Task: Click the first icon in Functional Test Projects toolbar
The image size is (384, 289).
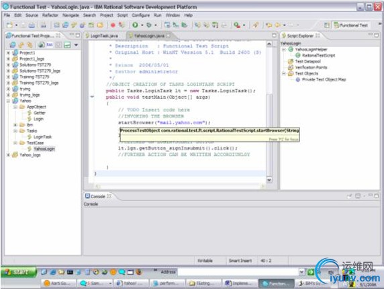Action: pos(13,45)
